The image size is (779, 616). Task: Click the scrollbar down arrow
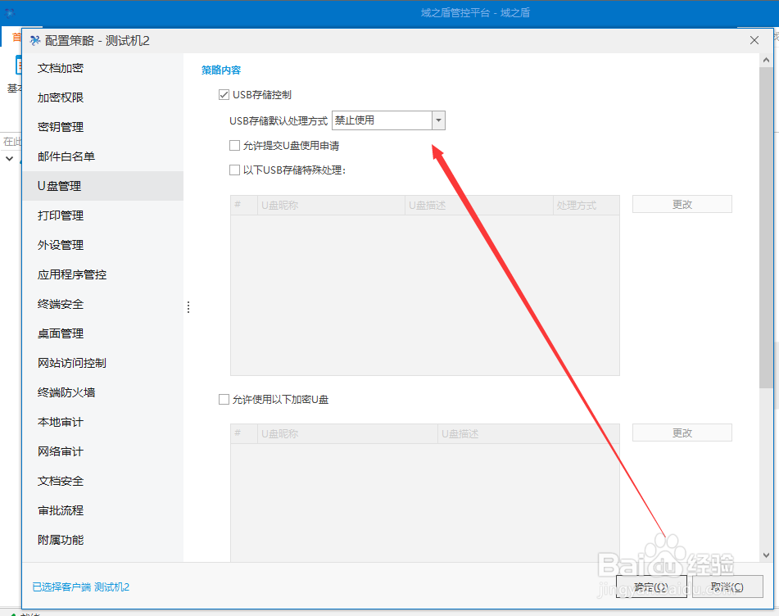click(x=766, y=555)
